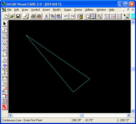Select the Fillet corner tool
Image resolution: width=136 pixels, height=124 pixels.
click(x=5, y=95)
